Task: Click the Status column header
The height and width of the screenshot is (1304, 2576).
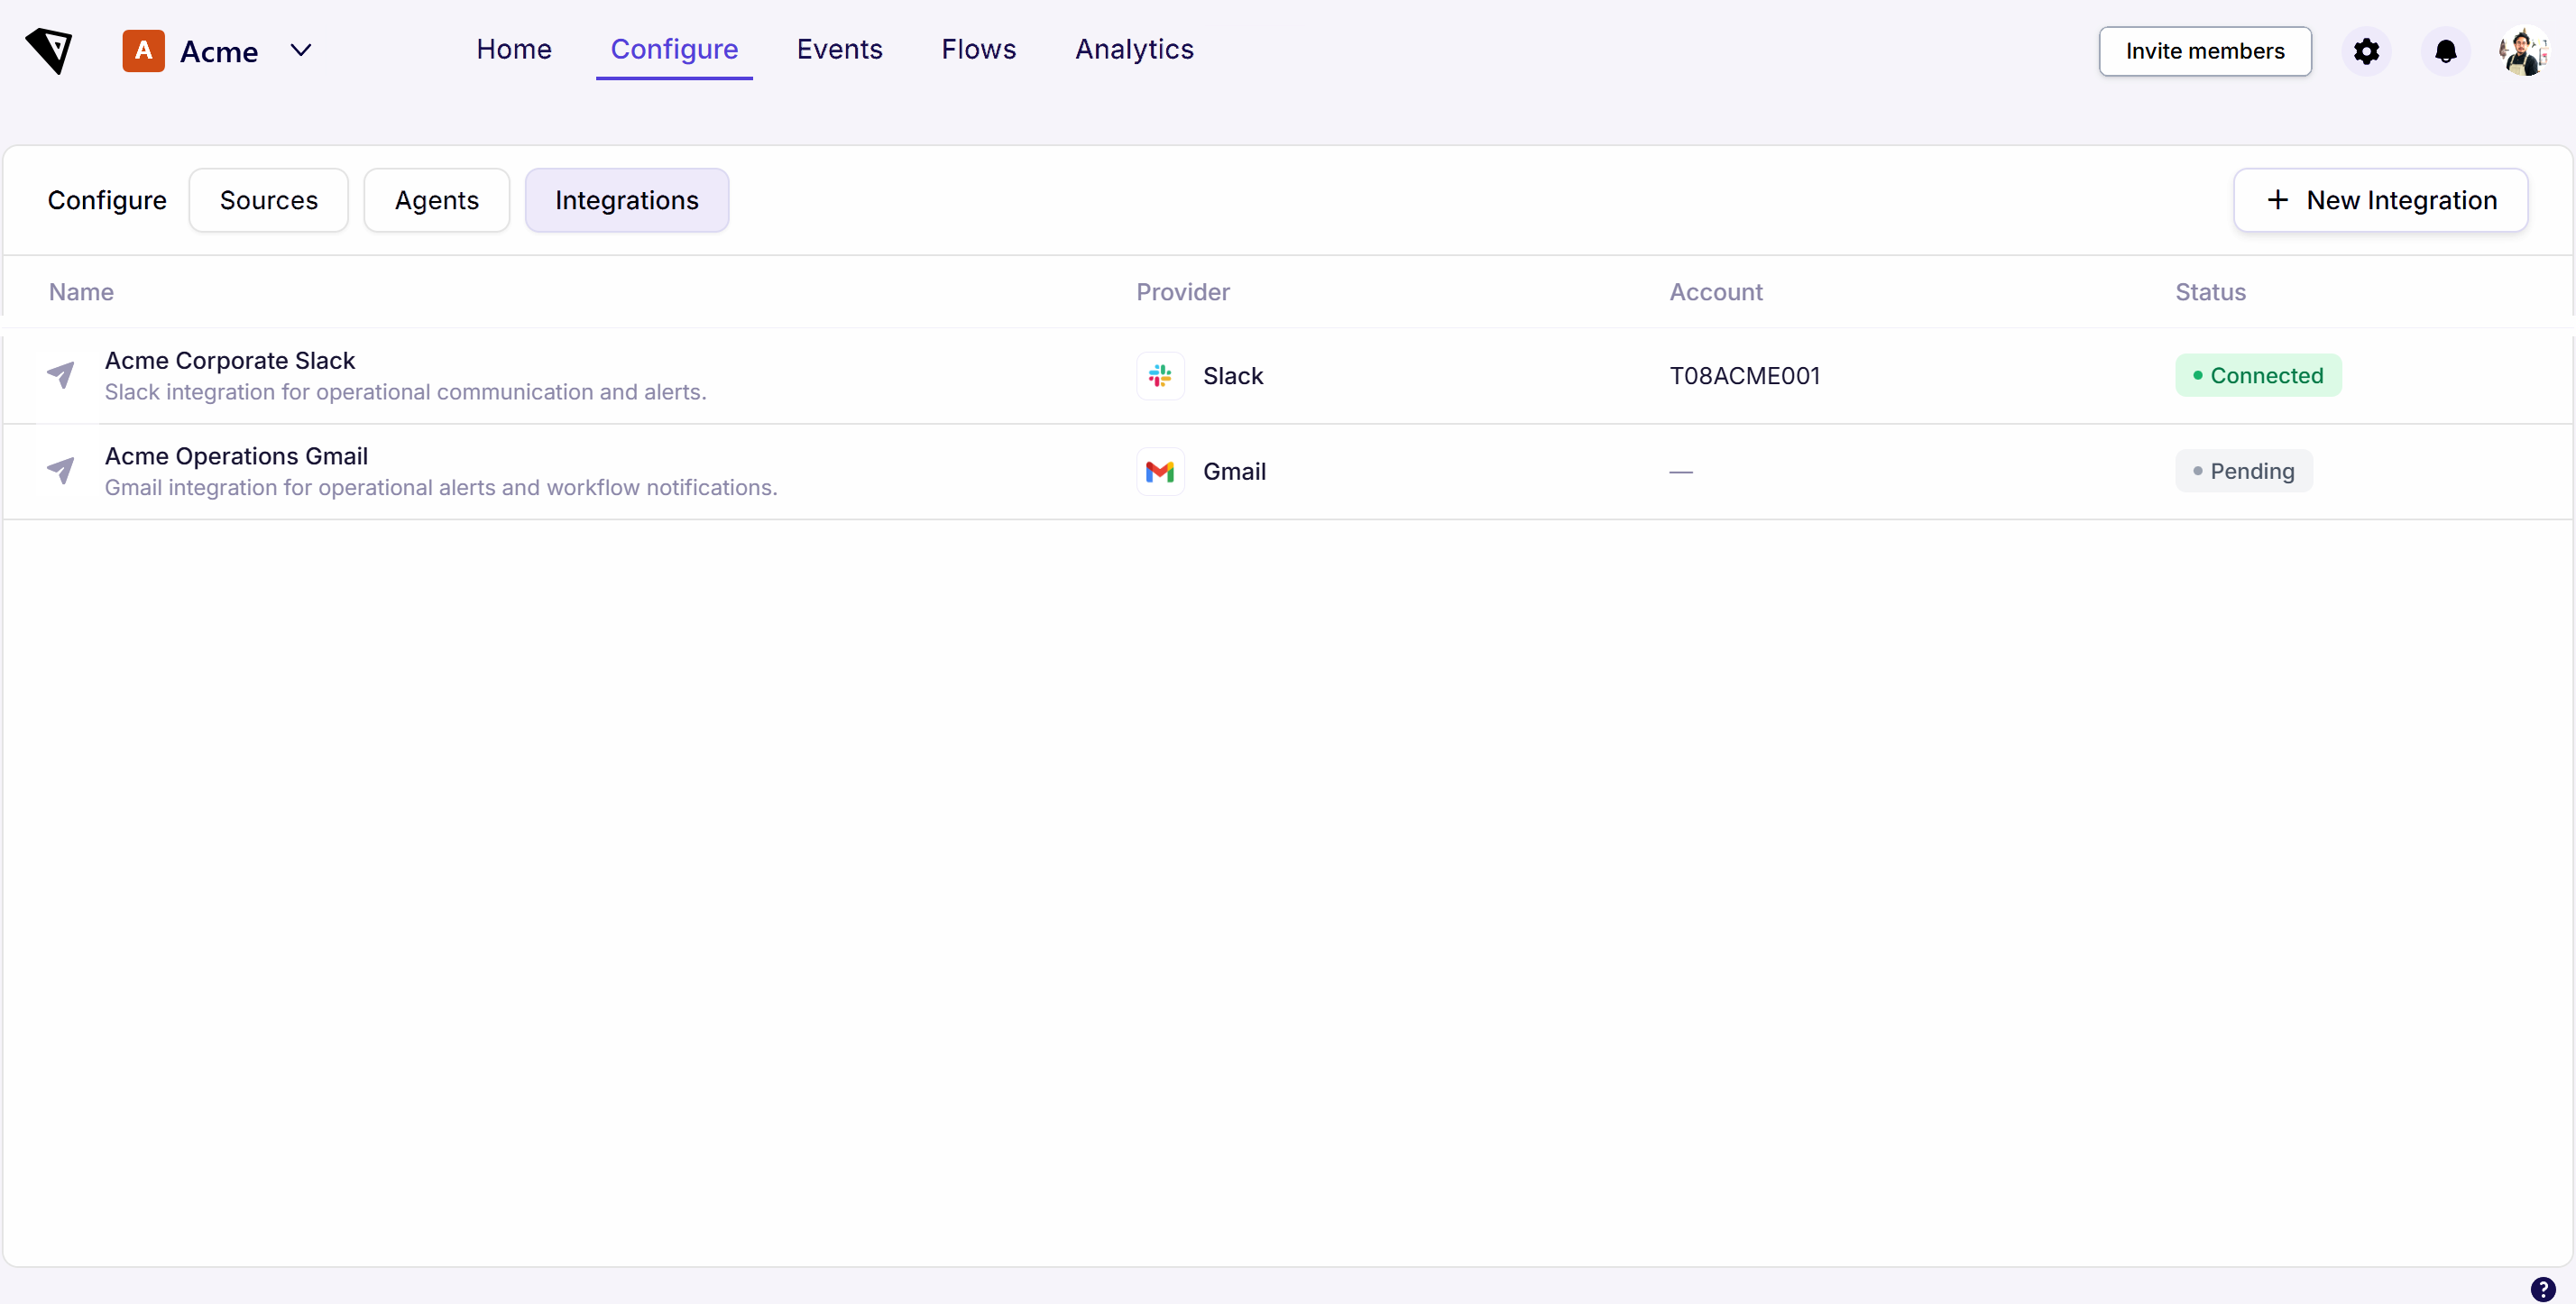Action: [2210, 292]
